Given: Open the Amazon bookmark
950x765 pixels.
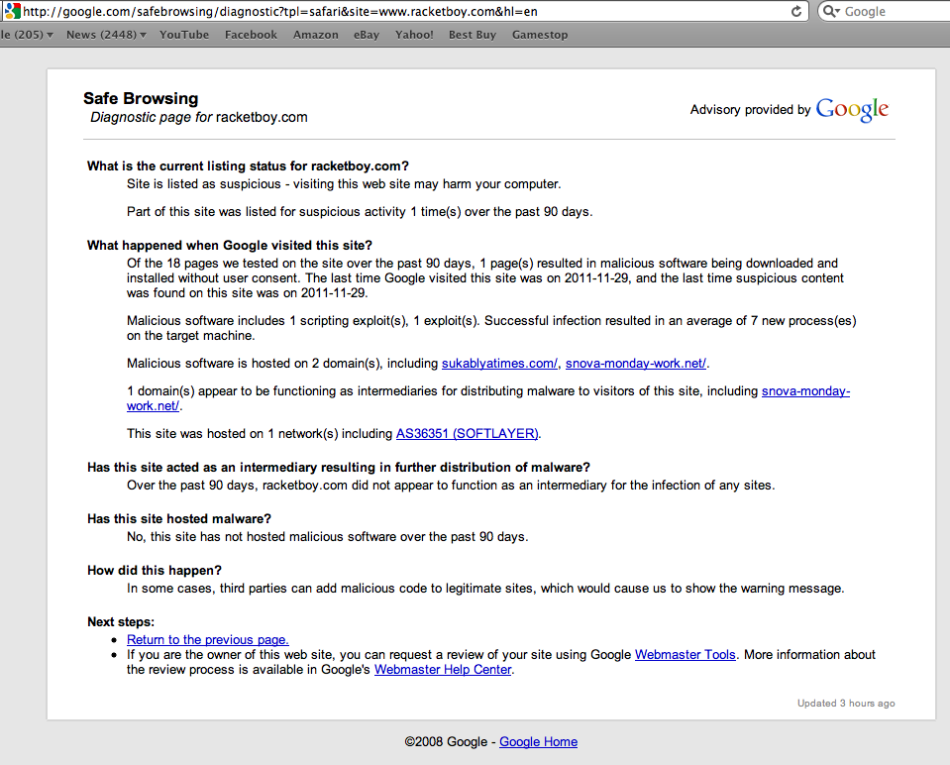Looking at the screenshot, I should pos(316,35).
